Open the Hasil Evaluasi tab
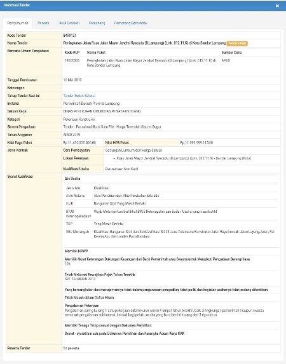Viewport: 286px width, 364px height. (69, 24)
